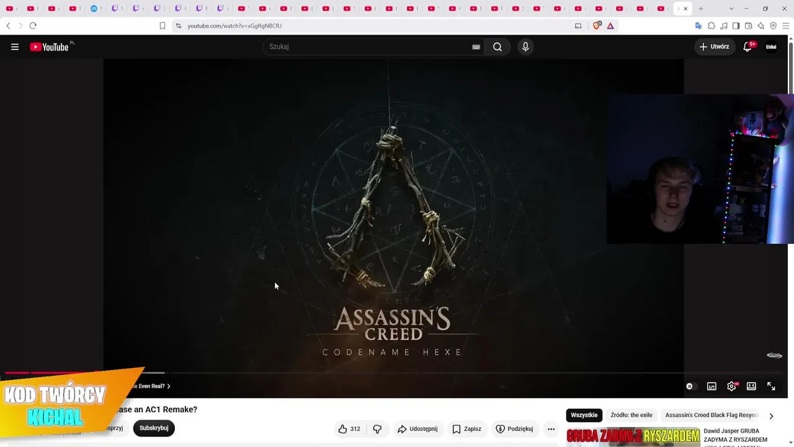Open the translate extension icon
This screenshot has height=447, width=794.
pyautogui.click(x=698, y=25)
